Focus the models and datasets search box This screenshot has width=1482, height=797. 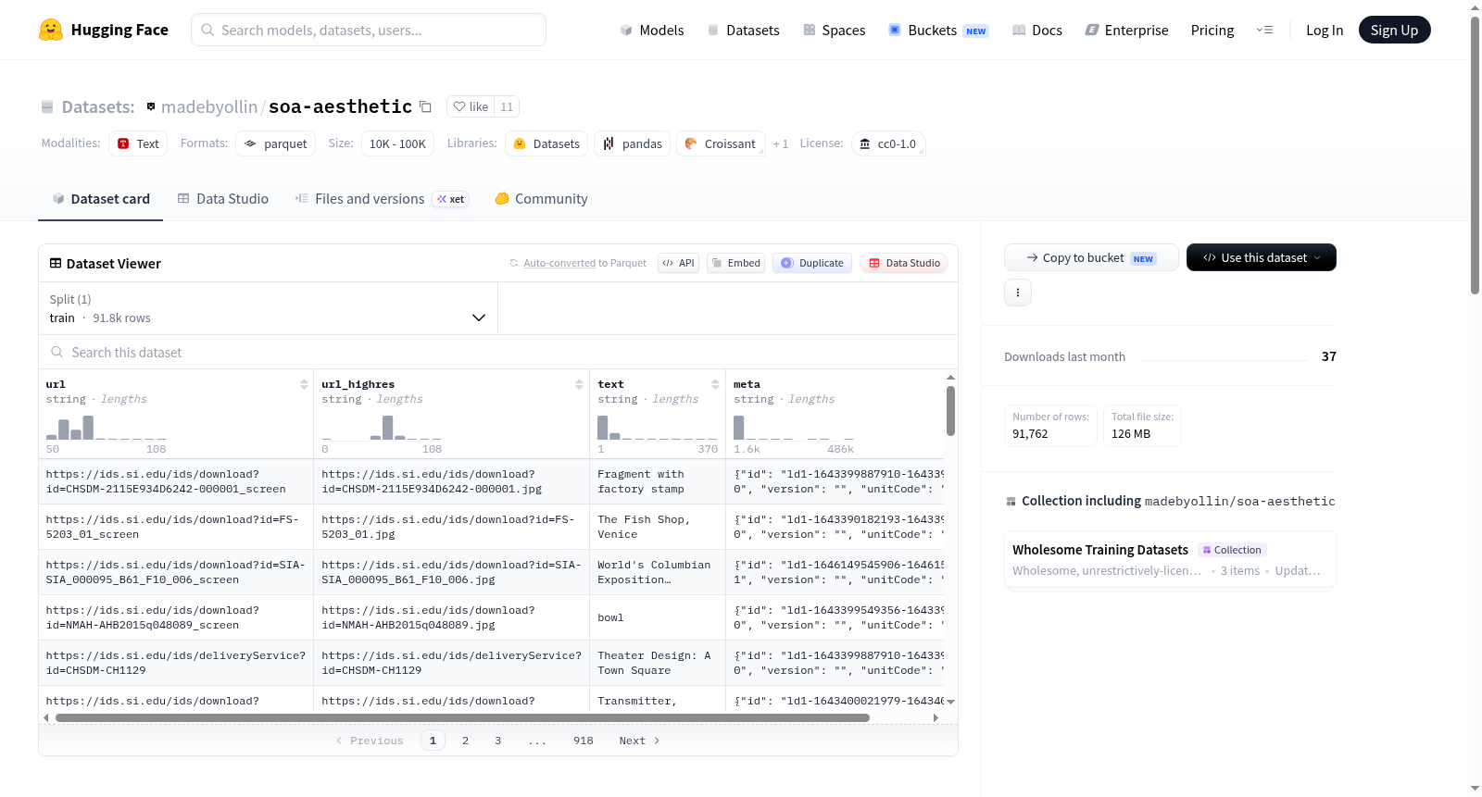pos(369,30)
